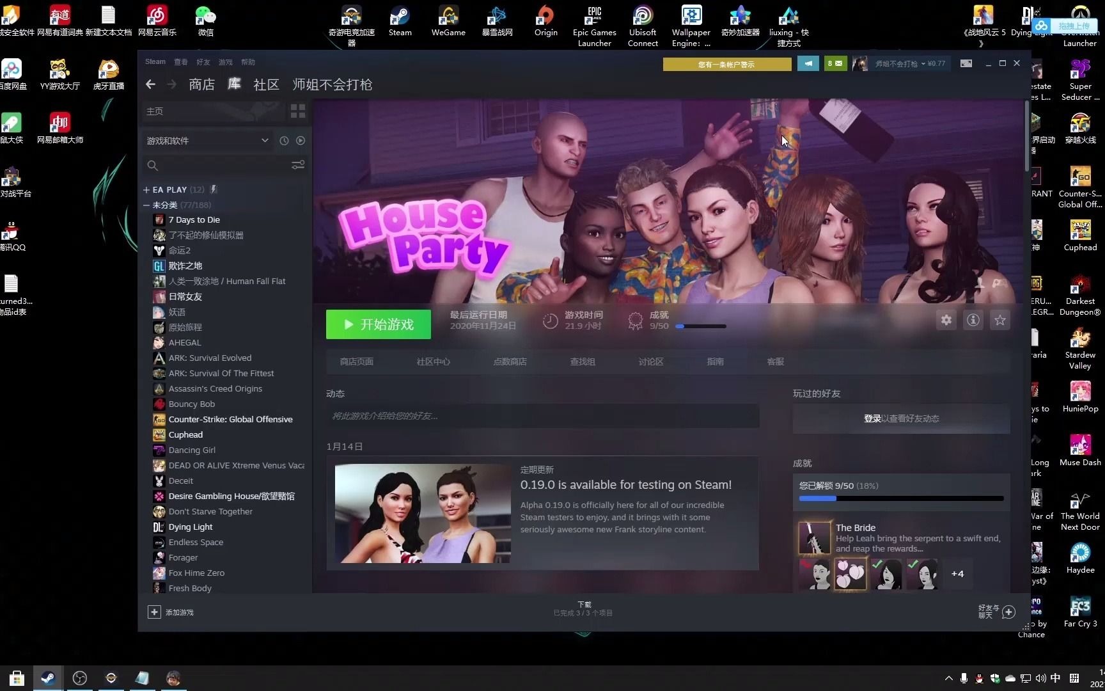Open recent activity clock filter
This screenshot has height=691, width=1105.
pos(284,141)
